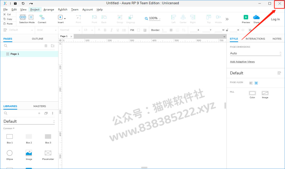Click the Border width field
Viewport: 285px width, 169px height.
[164, 30]
